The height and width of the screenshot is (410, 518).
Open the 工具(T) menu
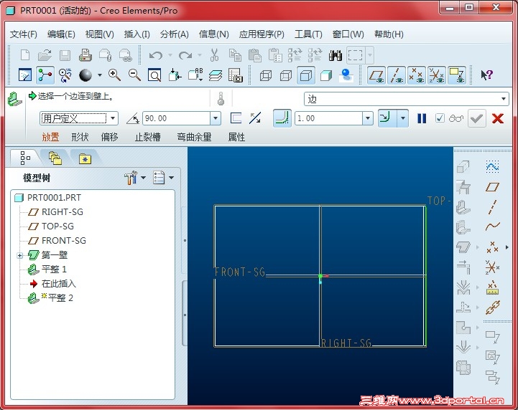click(308, 34)
